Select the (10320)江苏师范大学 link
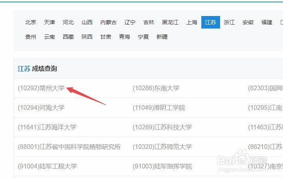The width and height of the screenshot is (283, 179). point(162,147)
